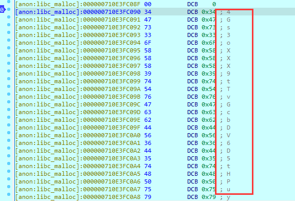Viewport: 295px width, 201px height.
Task: Click comment T on row 000000710E3FC09A
Action: click(x=228, y=89)
